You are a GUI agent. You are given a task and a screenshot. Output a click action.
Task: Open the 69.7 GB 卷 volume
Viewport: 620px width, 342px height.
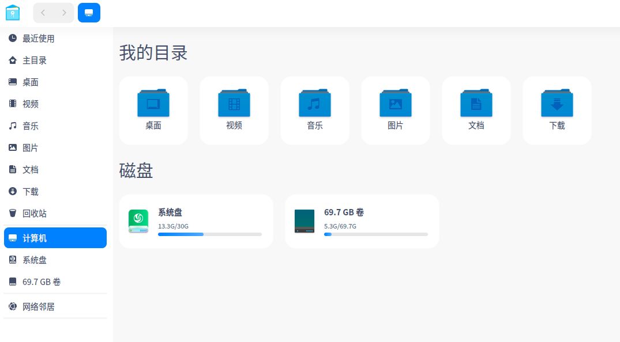click(362, 221)
